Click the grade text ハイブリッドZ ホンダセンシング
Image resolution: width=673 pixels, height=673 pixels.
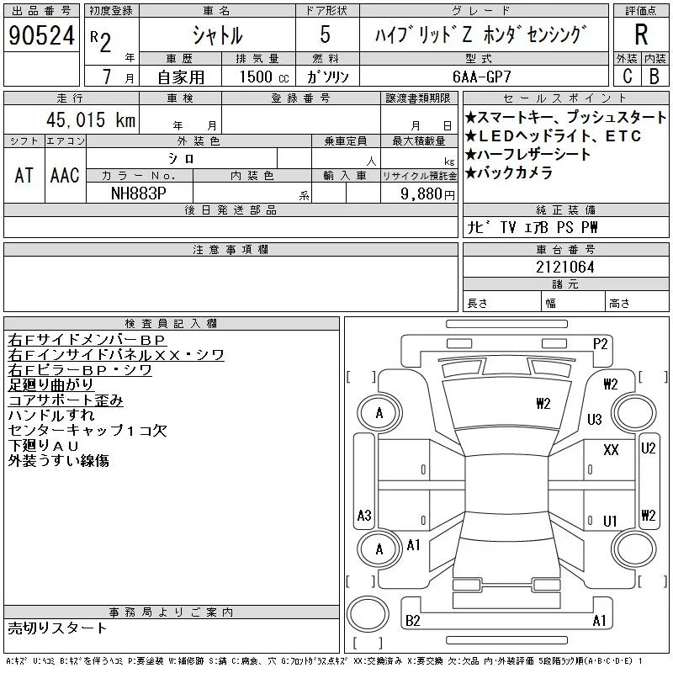coord(481,34)
